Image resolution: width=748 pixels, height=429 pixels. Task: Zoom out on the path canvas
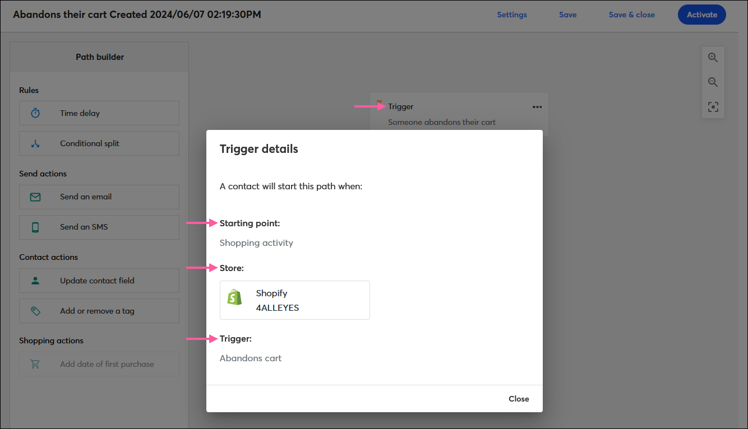click(x=713, y=82)
